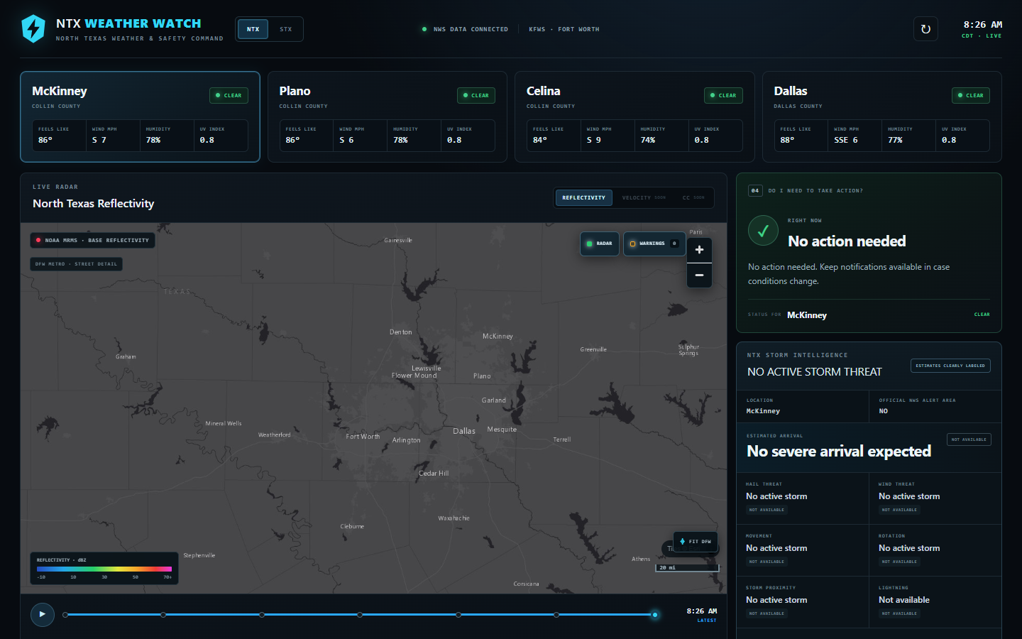
Task: Toggle the Warnings overlay layer
Action: pyautogui.click(x=654, y=244)
